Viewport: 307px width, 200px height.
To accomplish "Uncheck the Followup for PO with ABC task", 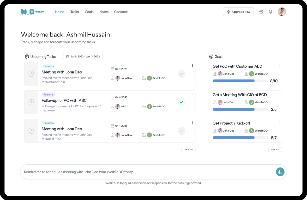I will coord(181,102).
